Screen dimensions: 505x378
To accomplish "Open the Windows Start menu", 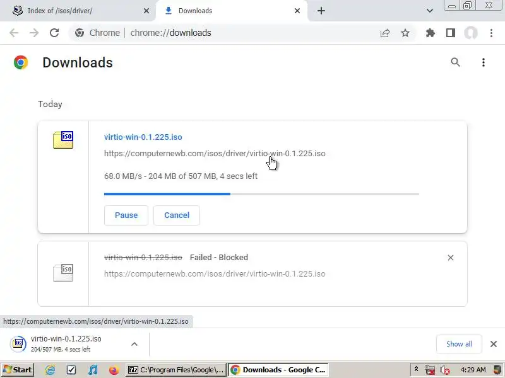I will pyautogui.click(x=18, y=370).
